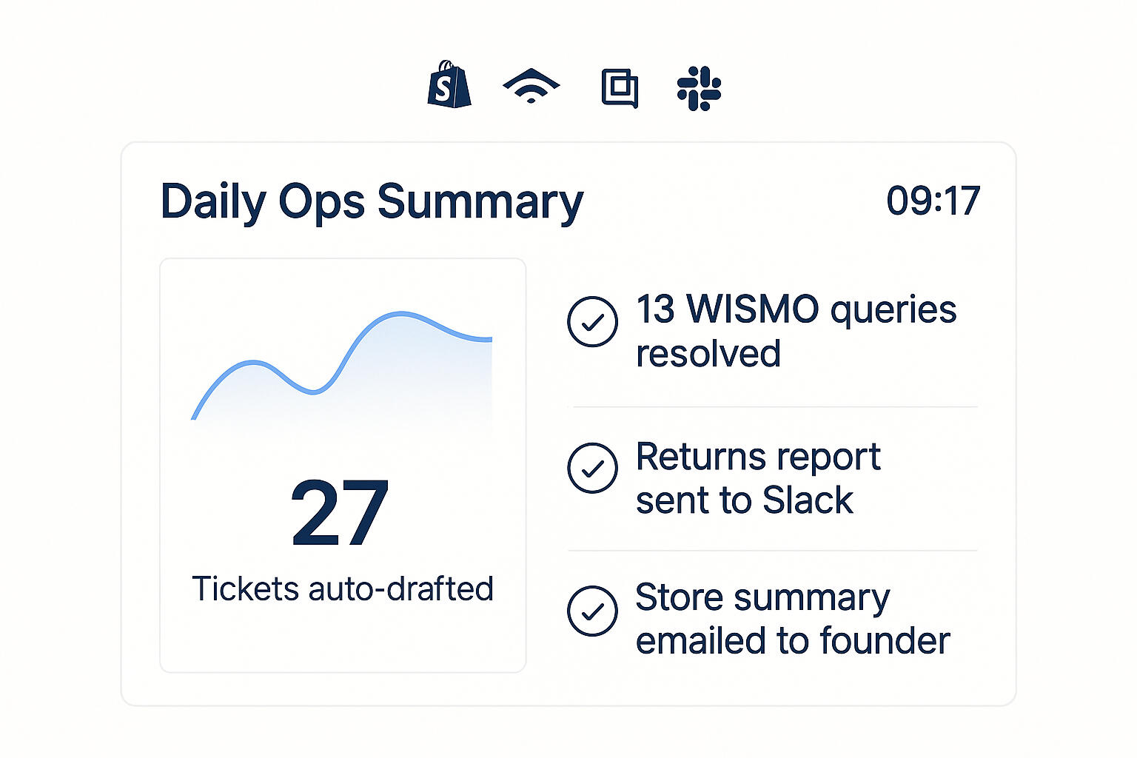Click the divider line above Store summary item
The image size is (1137, 758).
[x=772, y=551]
